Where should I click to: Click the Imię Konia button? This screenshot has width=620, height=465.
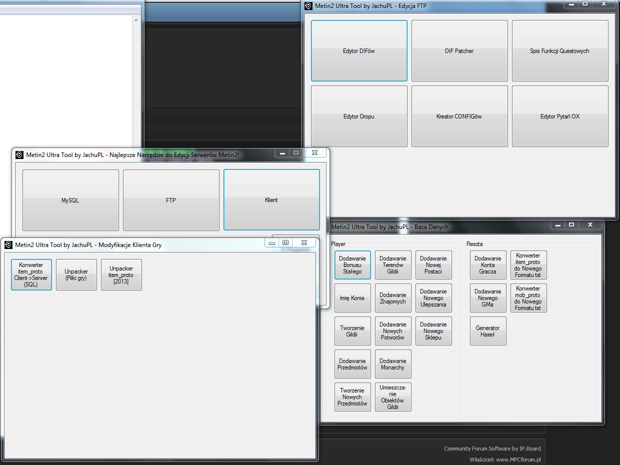pos(353,298)
